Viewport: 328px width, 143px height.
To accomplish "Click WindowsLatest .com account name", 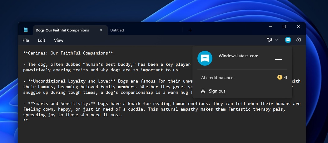I will 238,56.
